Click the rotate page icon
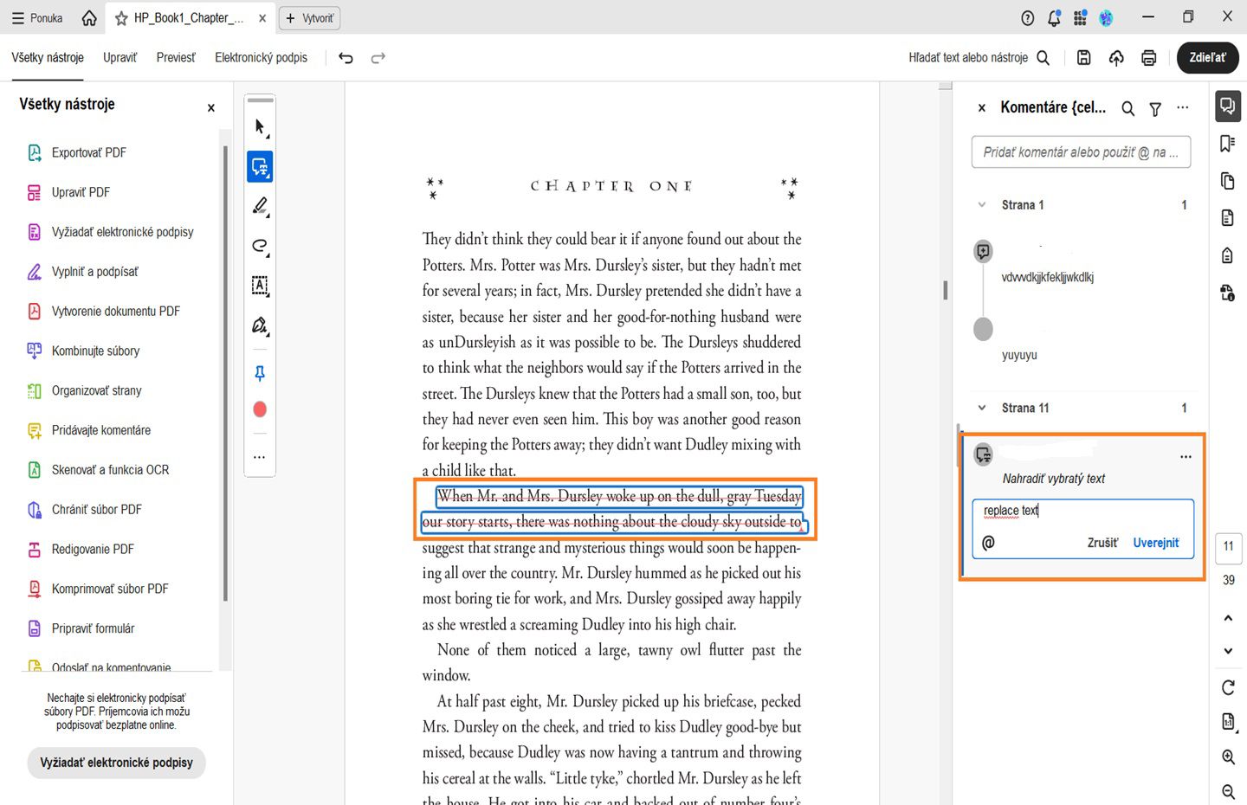The height and width of the screenshot is (805, 1247). (1227, 687)
